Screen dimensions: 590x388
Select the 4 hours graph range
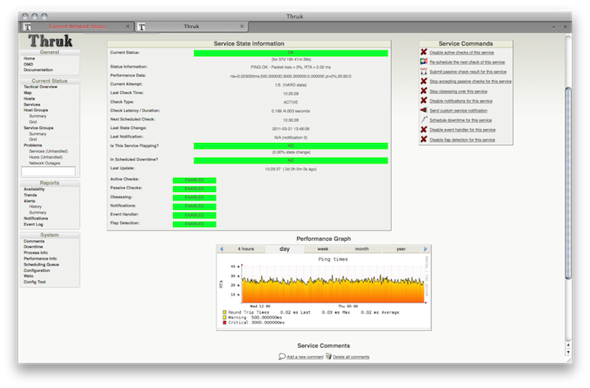(246, 249)
